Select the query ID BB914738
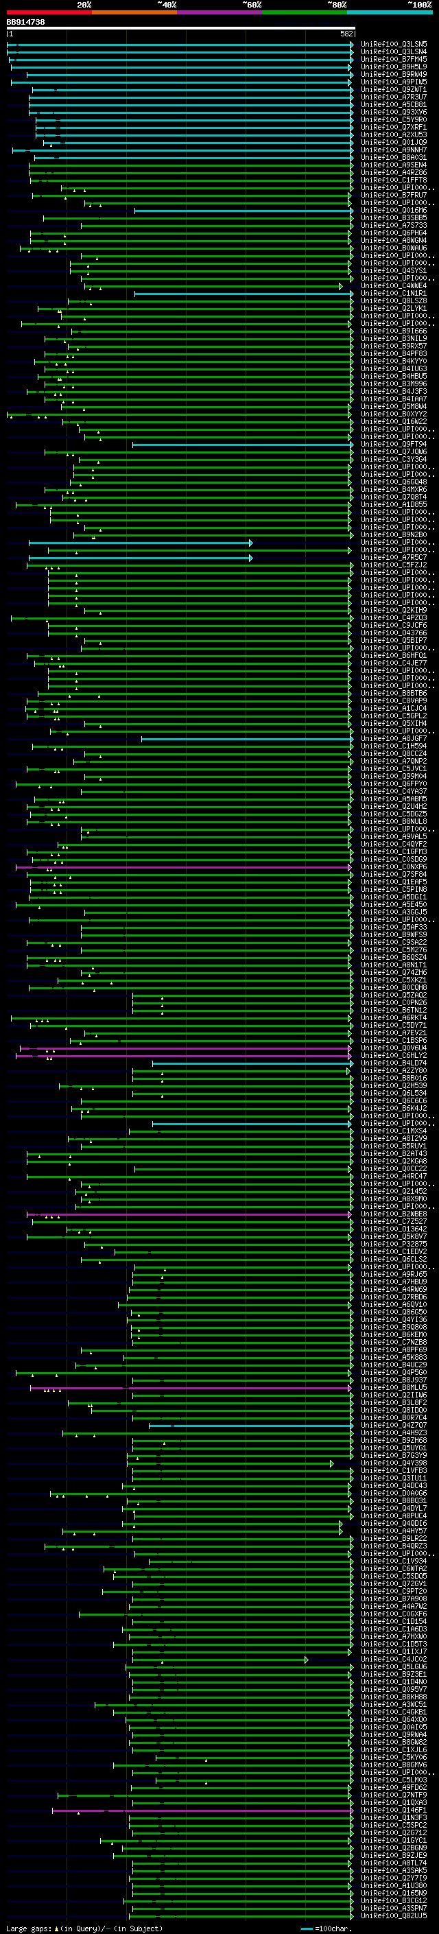Image resolution: width=439 pixels, height=1934 pixels. point(25,23)
